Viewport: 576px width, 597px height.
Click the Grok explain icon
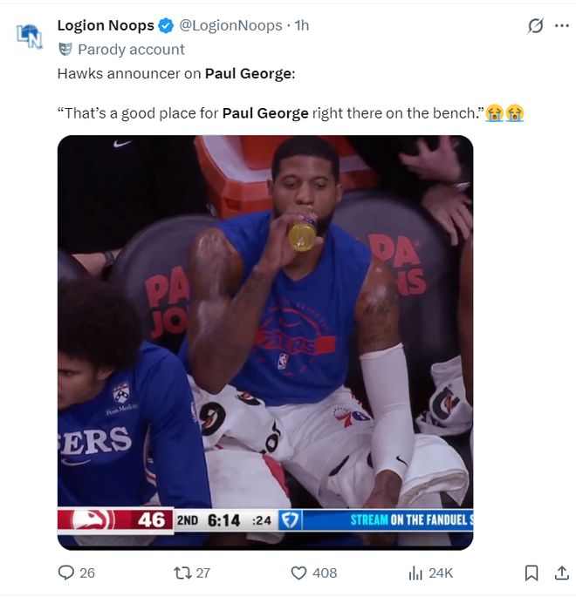click(536, 27)
